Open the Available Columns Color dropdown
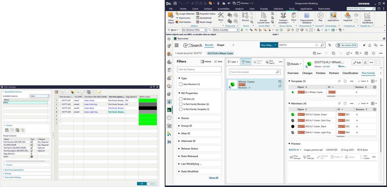This screenshot has height=187, width=387. pyautogui.click(x=40, y=96)
